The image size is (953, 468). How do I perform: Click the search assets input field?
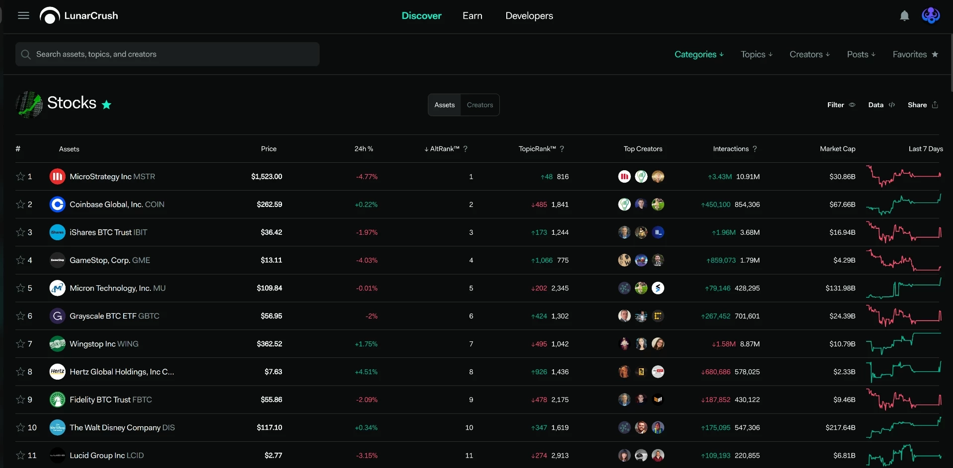167,54
